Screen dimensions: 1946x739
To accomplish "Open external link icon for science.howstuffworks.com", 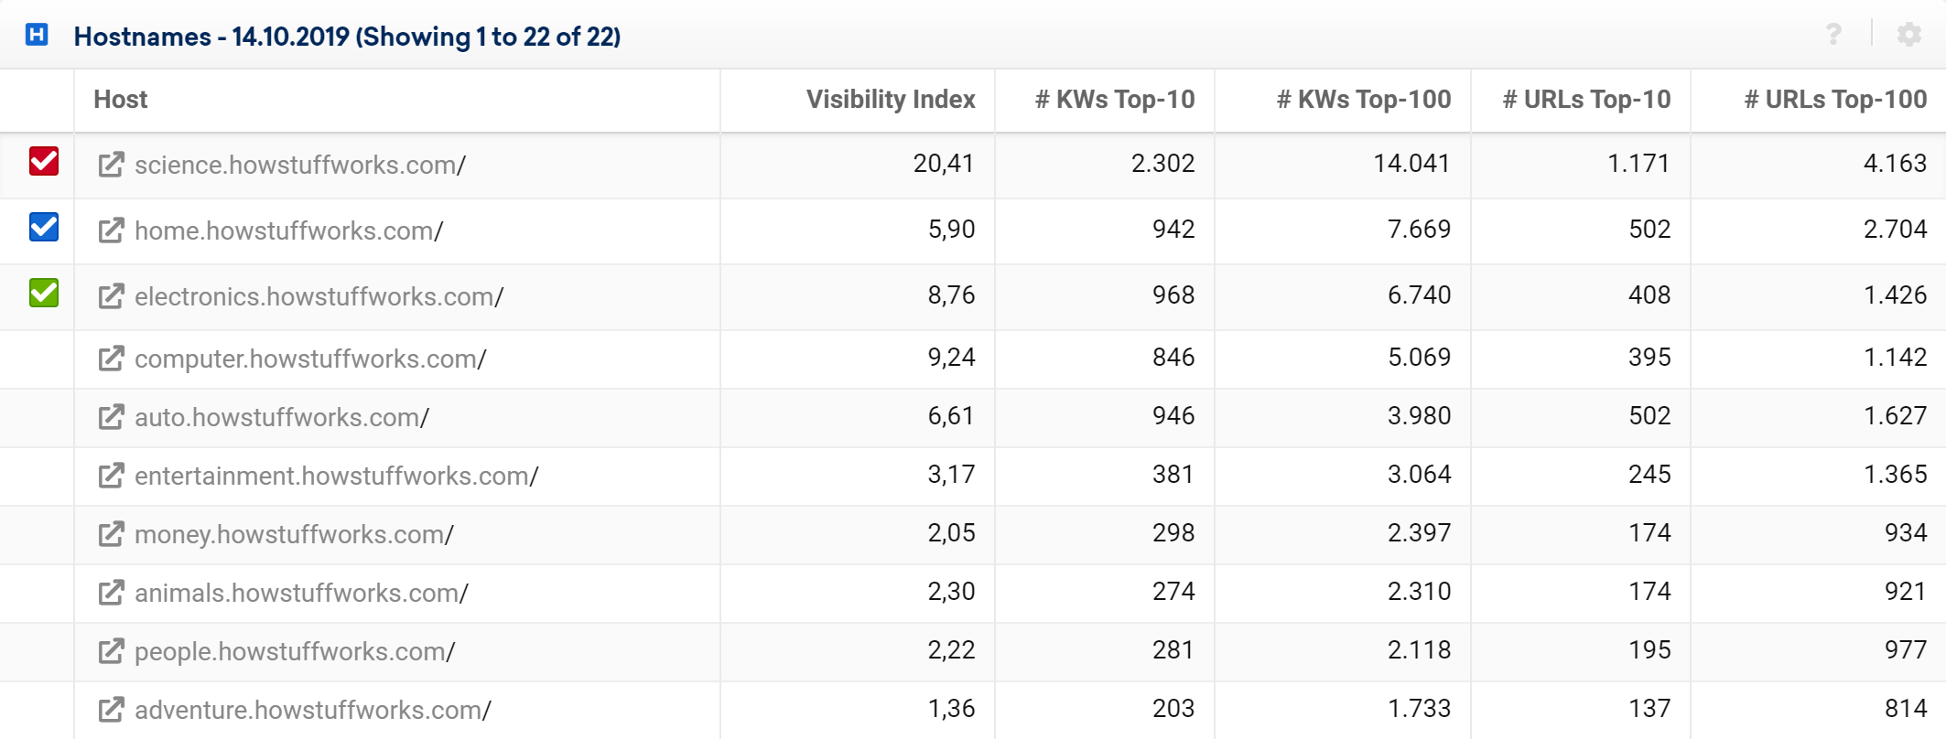I will [x=111, y=165].
